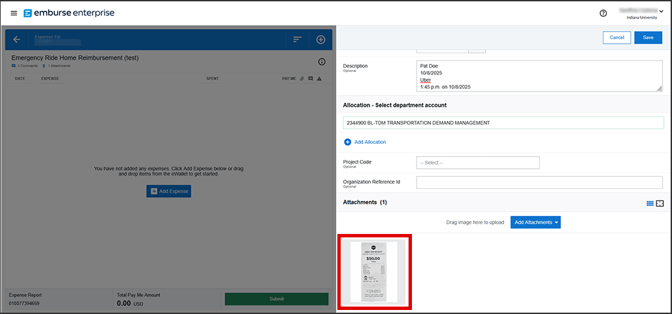Click the help question mark icon
This screenshot has height=314, width=672.
(x=603, y=13)
